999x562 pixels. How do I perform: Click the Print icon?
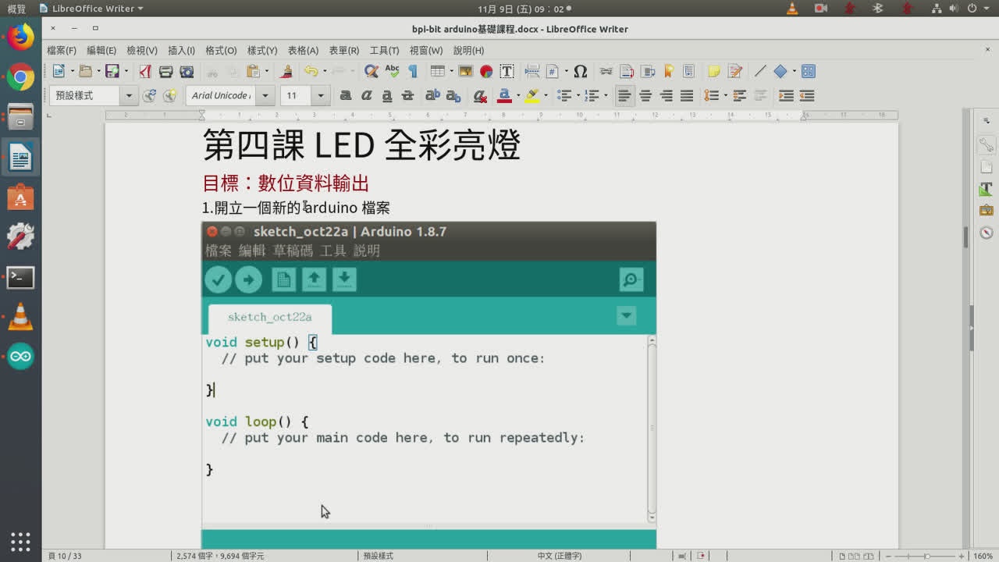(x=165, y=71)
